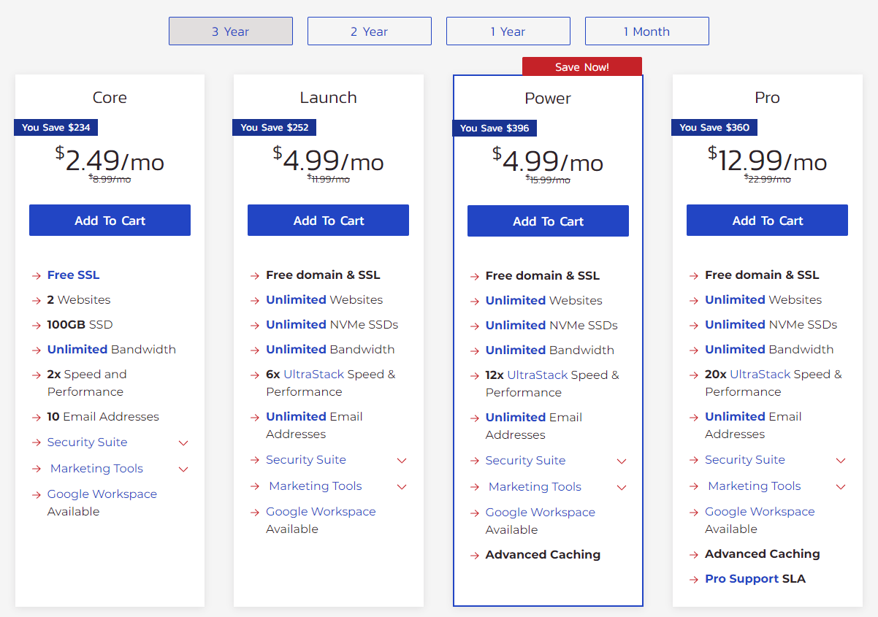Expand Marketing Tools chevron in Power plan
Screen dimensions: 878x617
[622, 488]
